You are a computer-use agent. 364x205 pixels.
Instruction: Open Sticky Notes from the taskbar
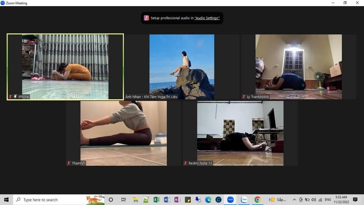(188, 200)
